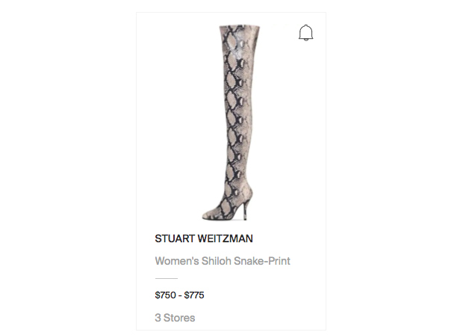The height and width of the screenshot is (335, 463).
Task: Click the $750 lower price value
Action: (165, 295)
